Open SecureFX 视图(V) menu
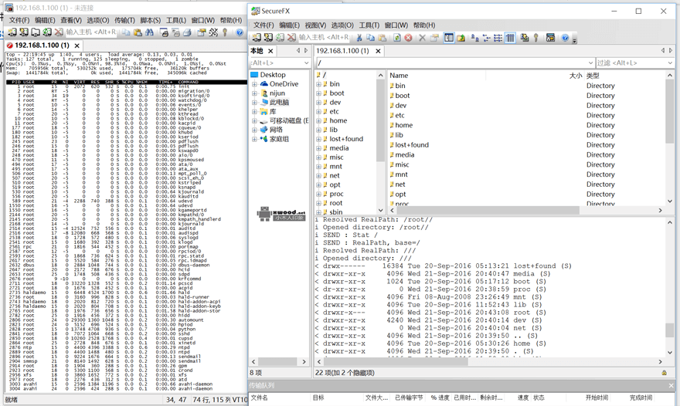680x406 pixels. point(315,25)
